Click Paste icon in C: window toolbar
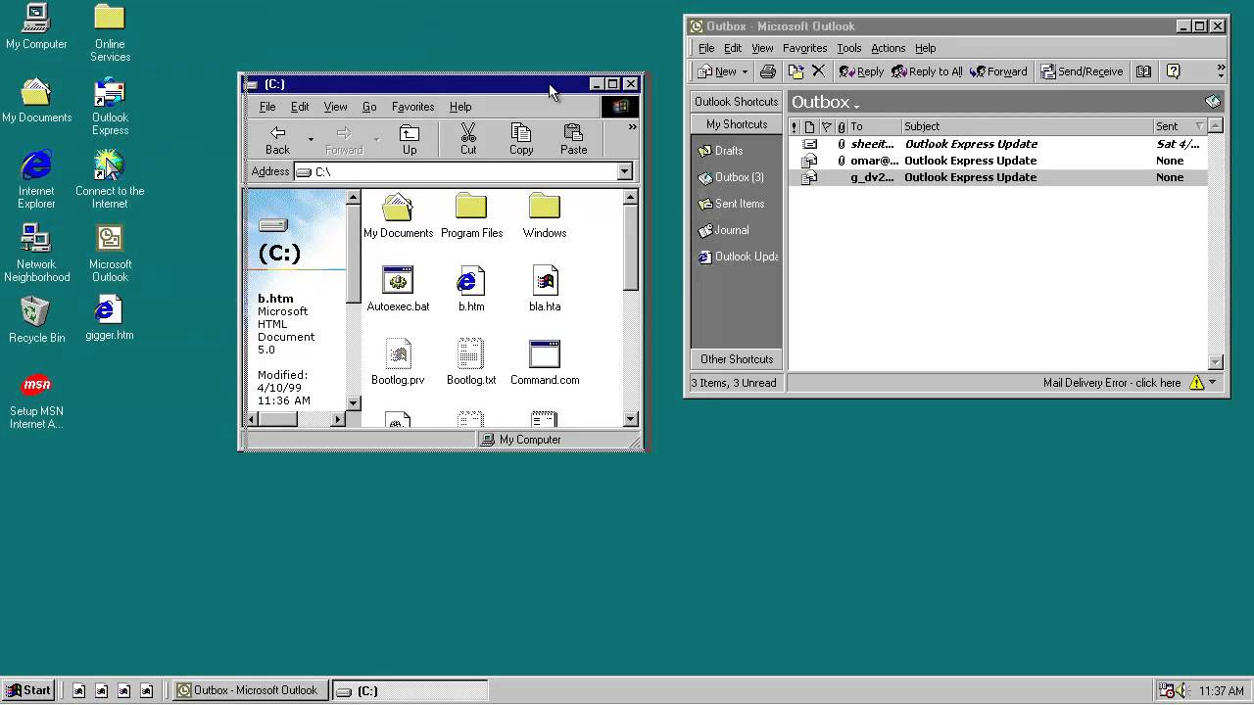The image size is (1254, 705). (x=574, y=139)
